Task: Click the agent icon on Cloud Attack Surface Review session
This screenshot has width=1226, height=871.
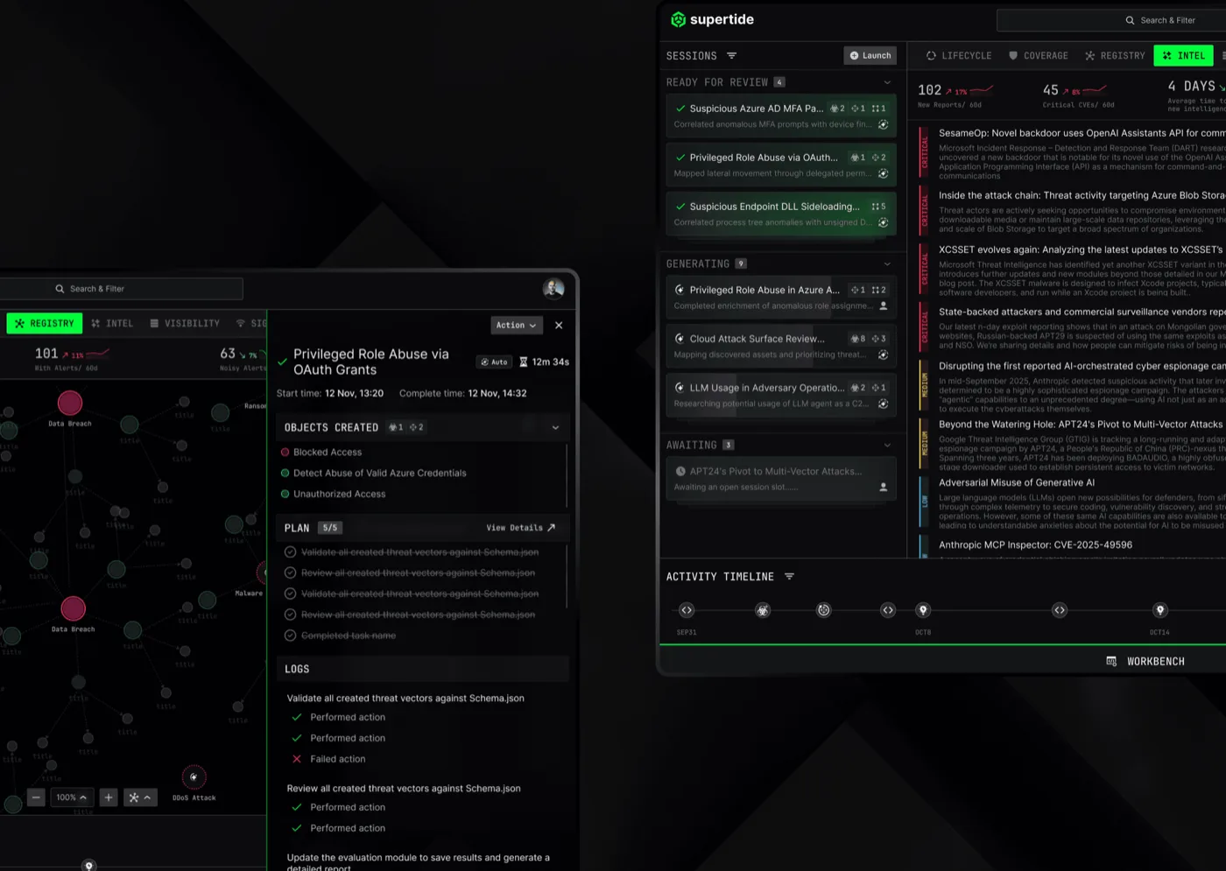Action: click(883, 355)
